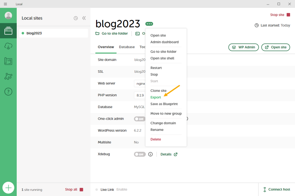Click the WP Admin button
This screenshot has height=196, width=295.
pyautogui.click(x=243, y=47)
